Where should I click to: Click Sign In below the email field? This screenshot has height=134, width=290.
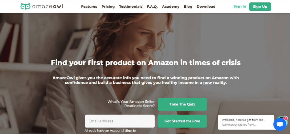point(131,131)
